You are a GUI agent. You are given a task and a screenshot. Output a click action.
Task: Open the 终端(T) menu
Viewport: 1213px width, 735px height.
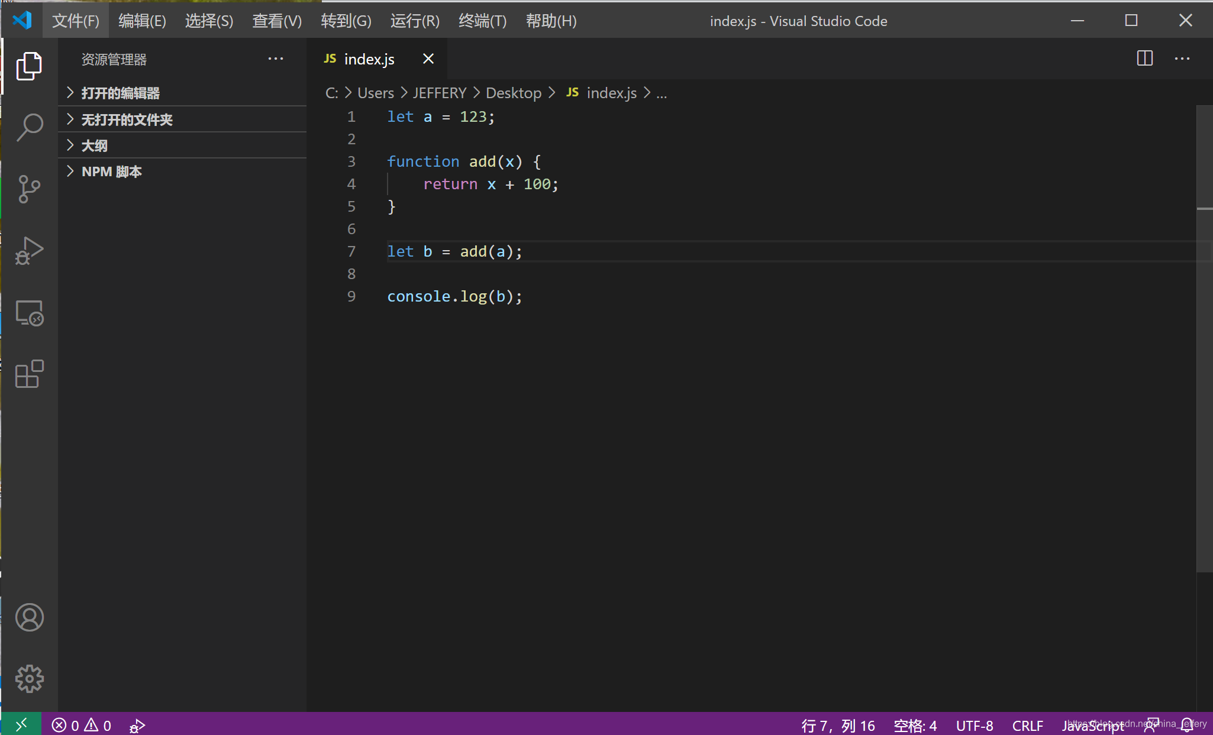point(482,21)
